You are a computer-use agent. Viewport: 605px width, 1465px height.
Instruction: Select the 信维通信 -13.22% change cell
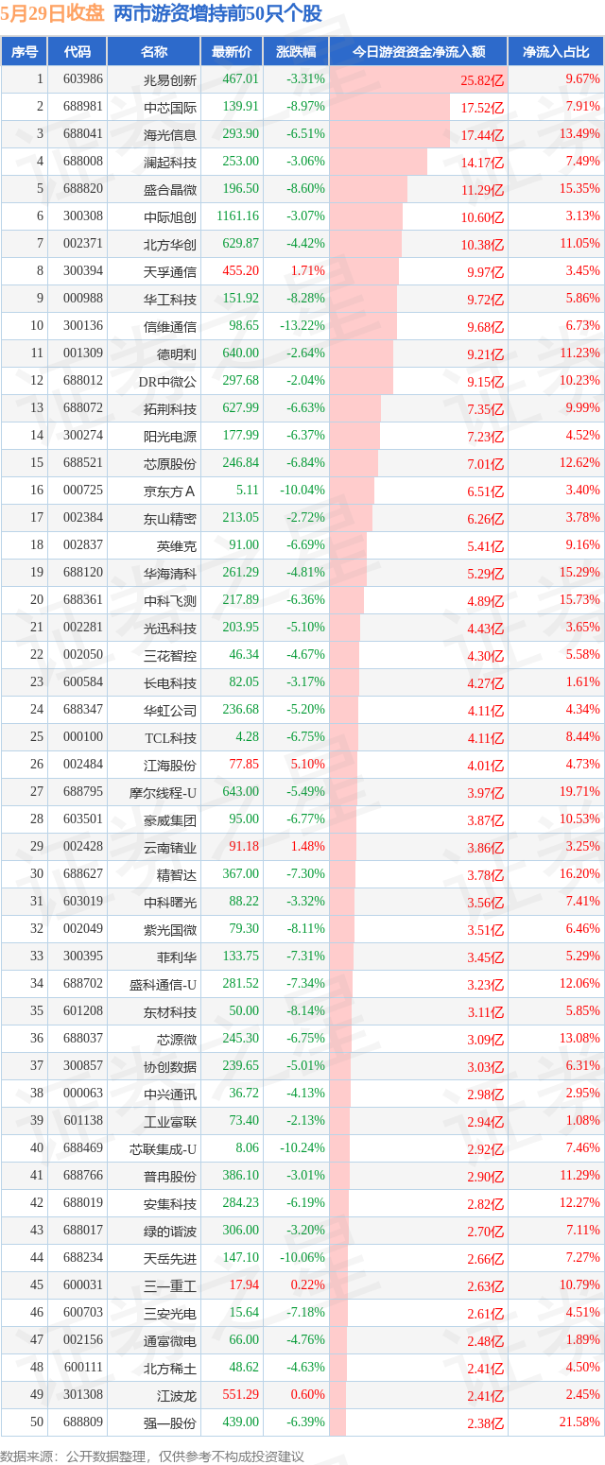302,326
